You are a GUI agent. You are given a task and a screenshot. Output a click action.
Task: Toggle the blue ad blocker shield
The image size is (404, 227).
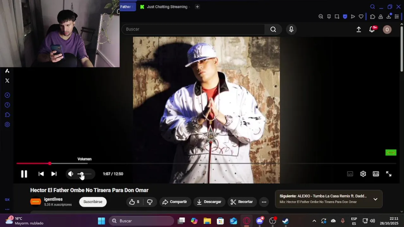tap(345, 17)
